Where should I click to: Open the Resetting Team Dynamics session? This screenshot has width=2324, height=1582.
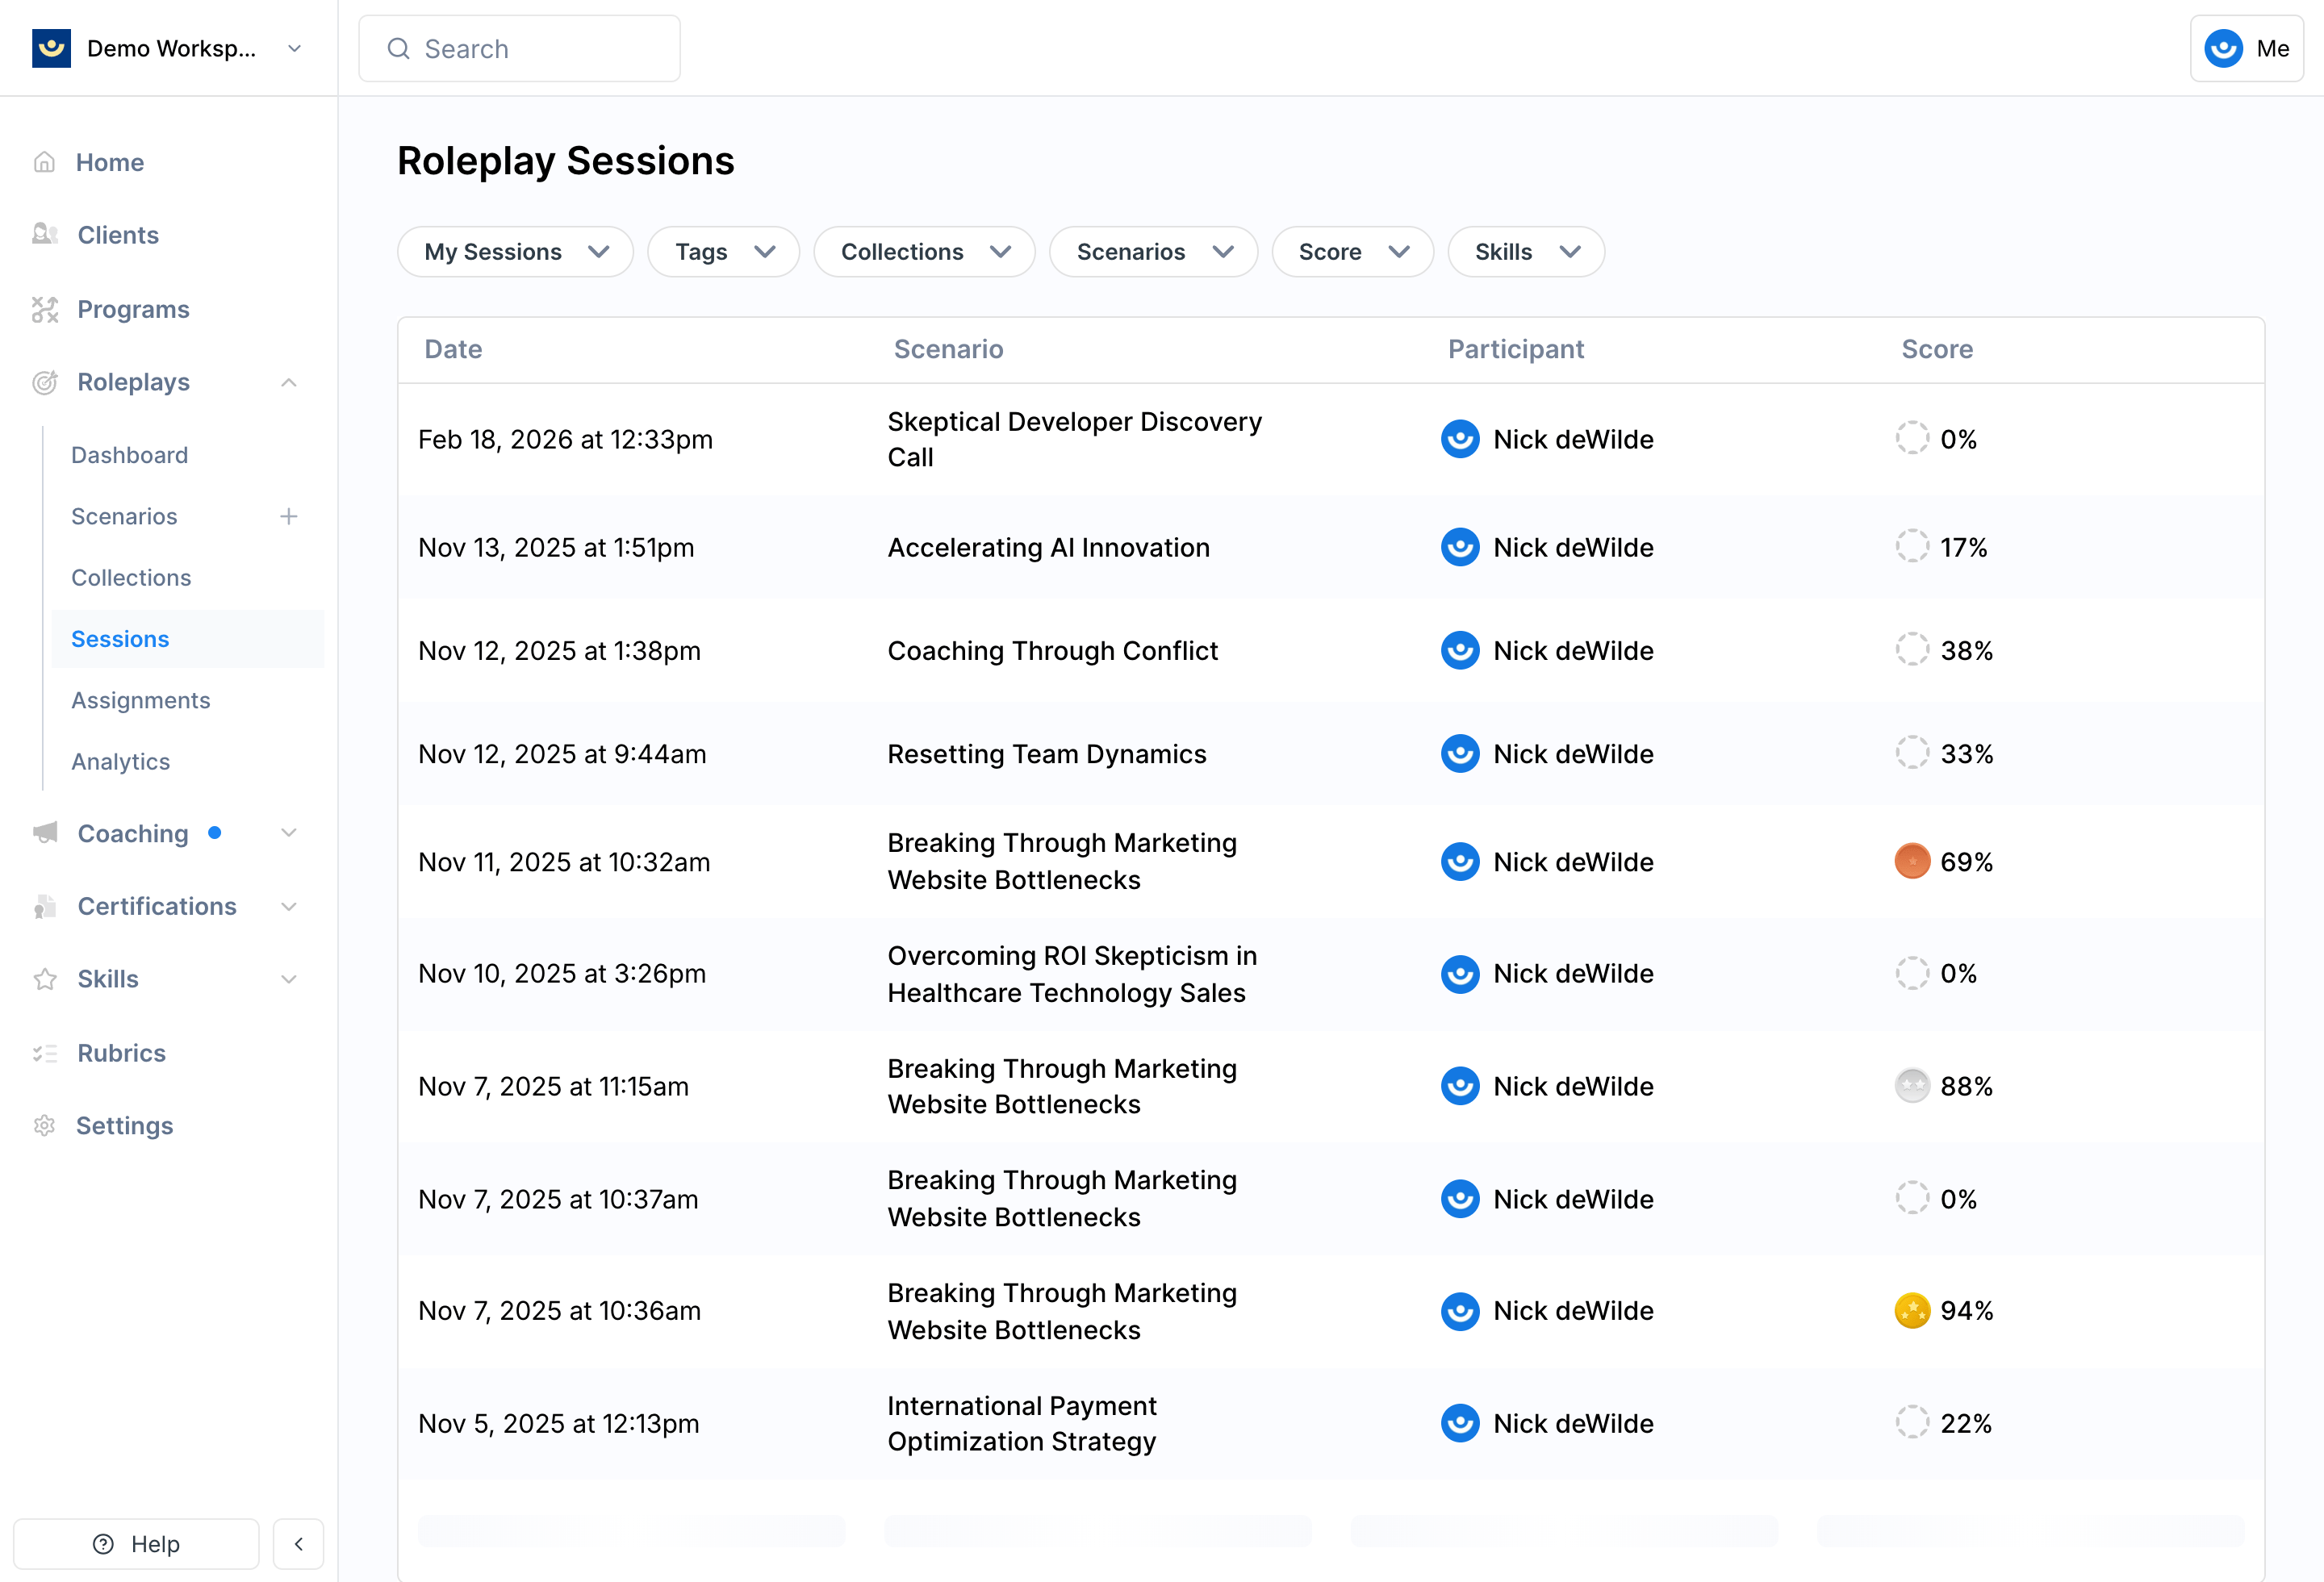click(x=1047, y=753)
